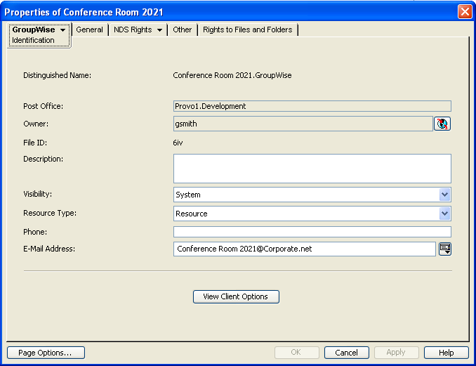Close the Properties of Conference Room 2021 dialog
This screenshot has width=476, height=366.
click(464, 12)
